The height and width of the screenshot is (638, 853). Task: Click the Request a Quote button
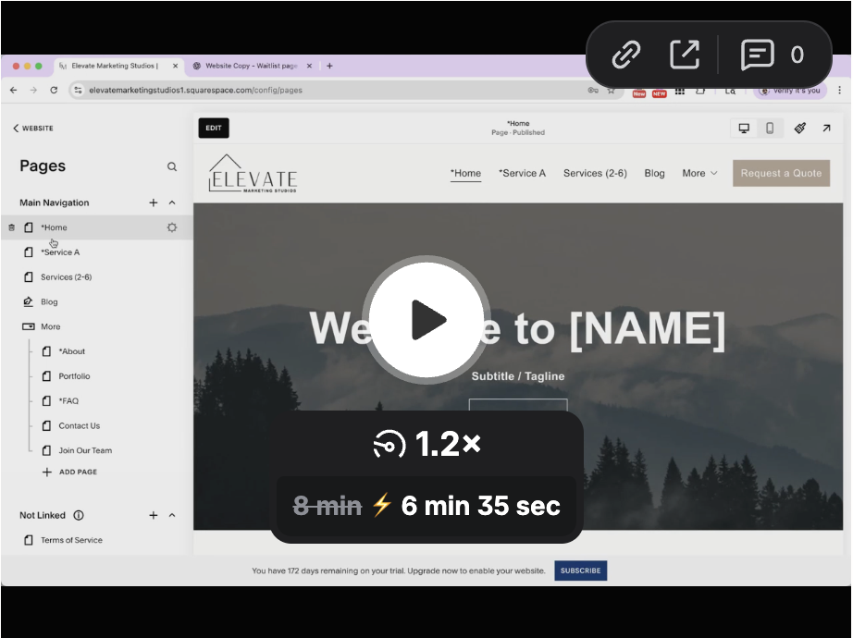pyautogui.click(x=781, y=174)
